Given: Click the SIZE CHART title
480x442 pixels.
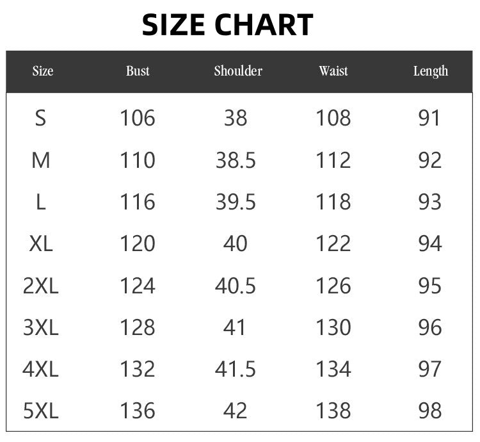Looking at the screenshot, I should [227, 25].
